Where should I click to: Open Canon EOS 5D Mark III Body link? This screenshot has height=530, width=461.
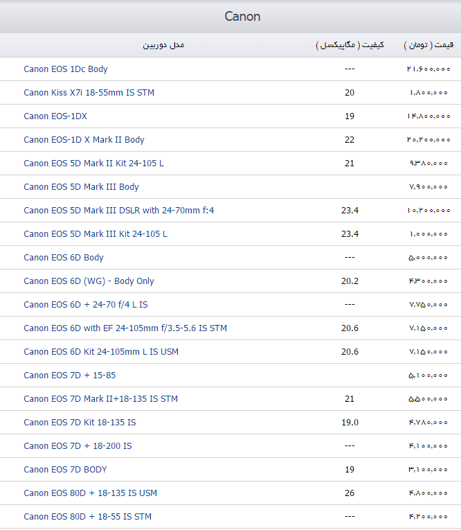[x=81, y=187]
